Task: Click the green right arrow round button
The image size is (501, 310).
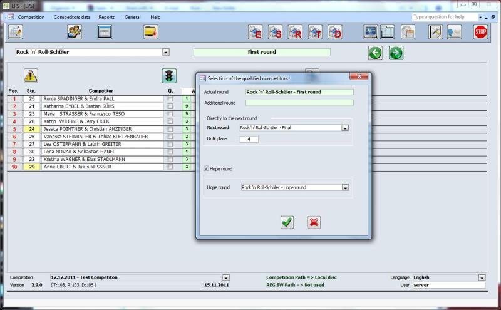Action: pos(396,53)
